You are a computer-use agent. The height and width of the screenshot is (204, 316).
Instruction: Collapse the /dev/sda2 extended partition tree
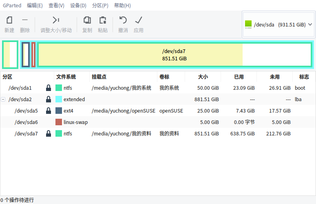pyautogui.click(x=3, y=100)
